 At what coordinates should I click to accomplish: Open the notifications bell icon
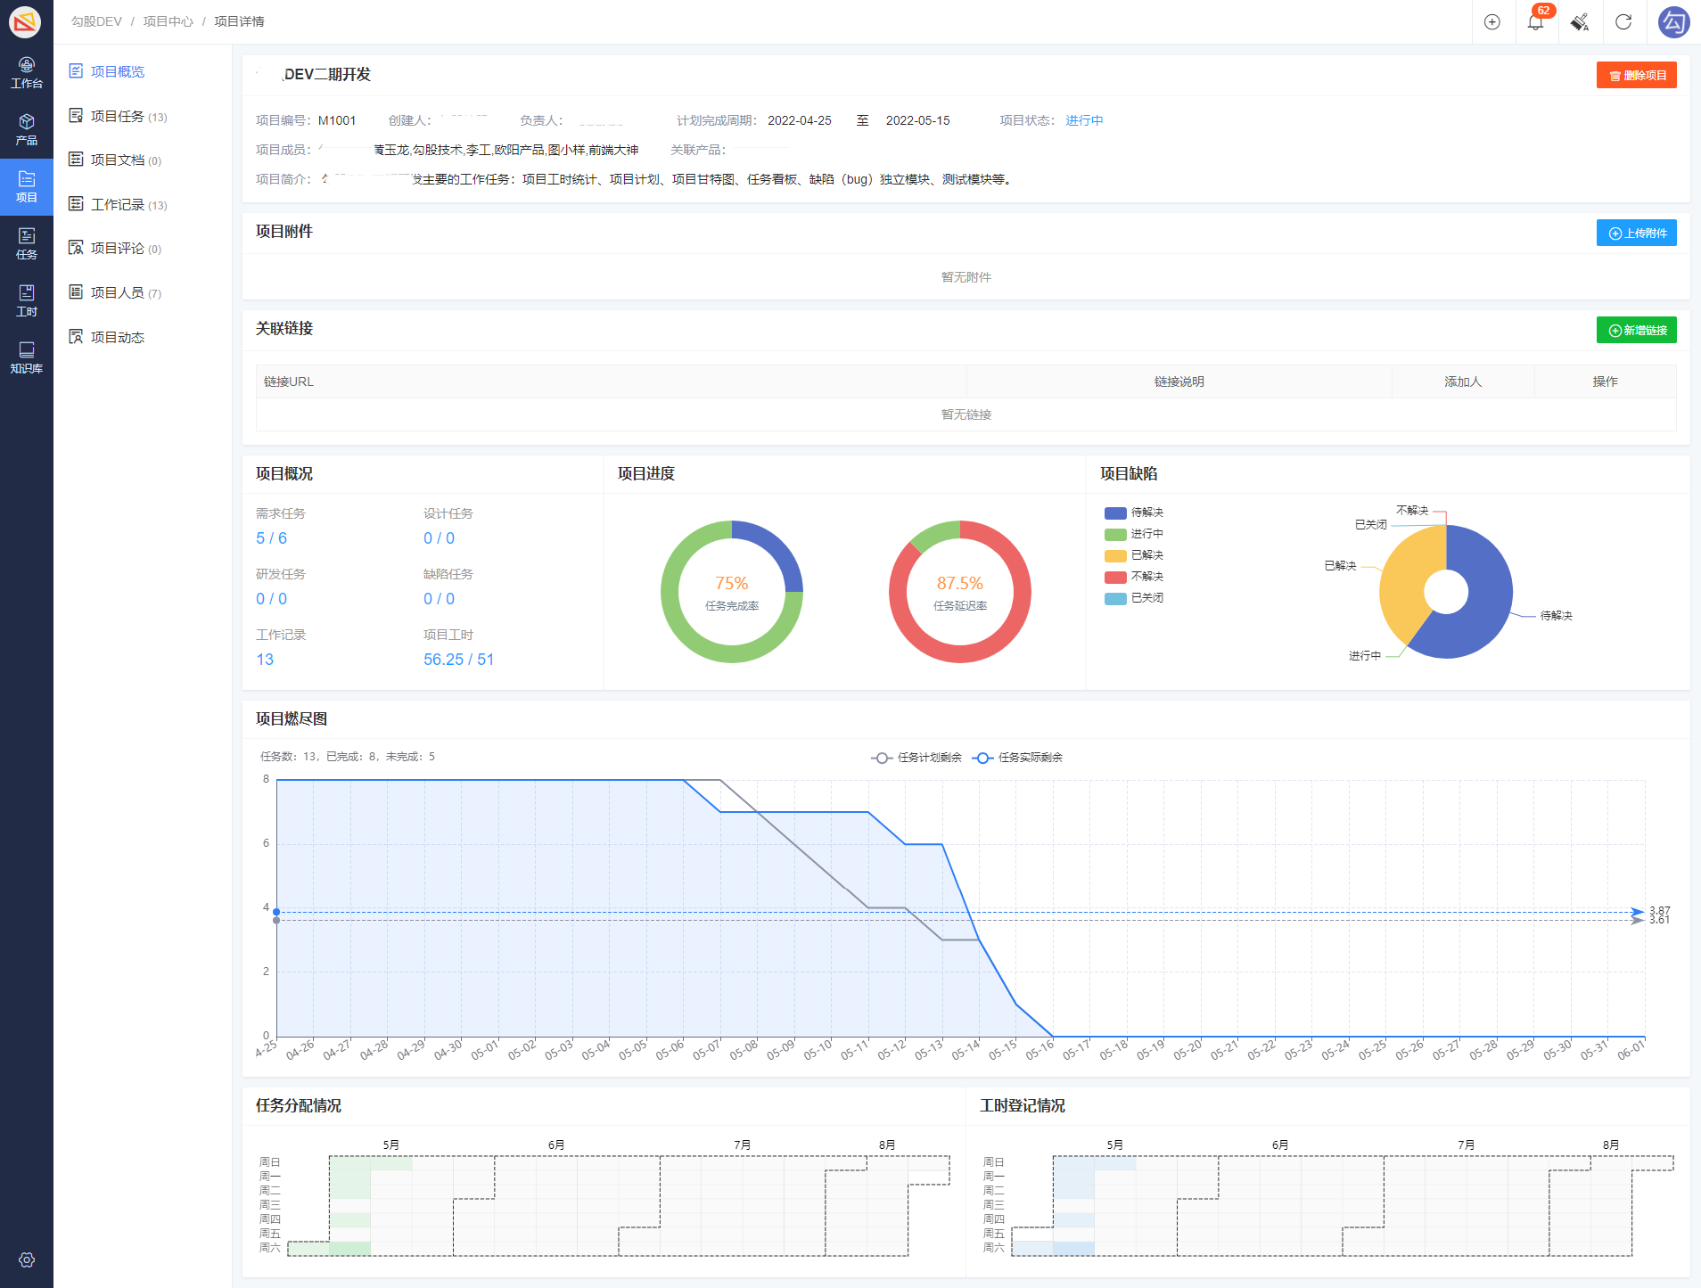tap(1536, 22)
